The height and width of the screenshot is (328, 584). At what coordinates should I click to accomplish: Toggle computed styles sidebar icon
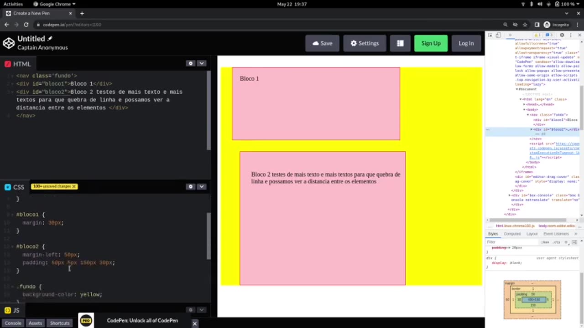pos(574,242)
